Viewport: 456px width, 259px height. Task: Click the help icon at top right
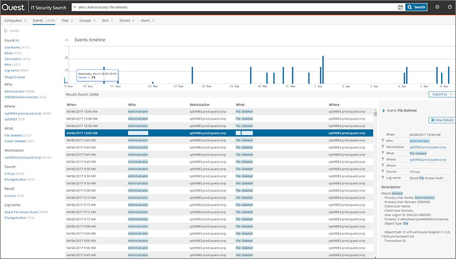click(x=450, y=7)
